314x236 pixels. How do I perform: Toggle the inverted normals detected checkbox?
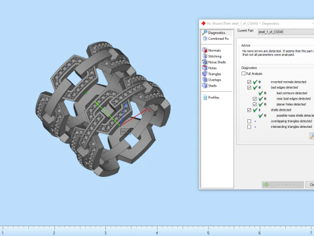click(x=249, y=82)
